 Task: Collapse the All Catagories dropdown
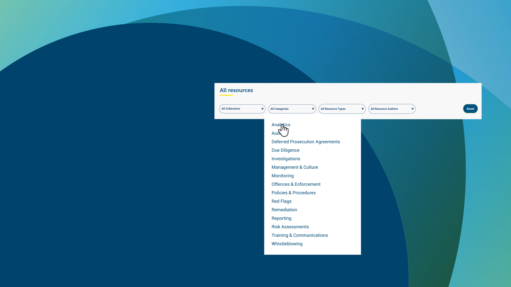[x=292, y=109]
